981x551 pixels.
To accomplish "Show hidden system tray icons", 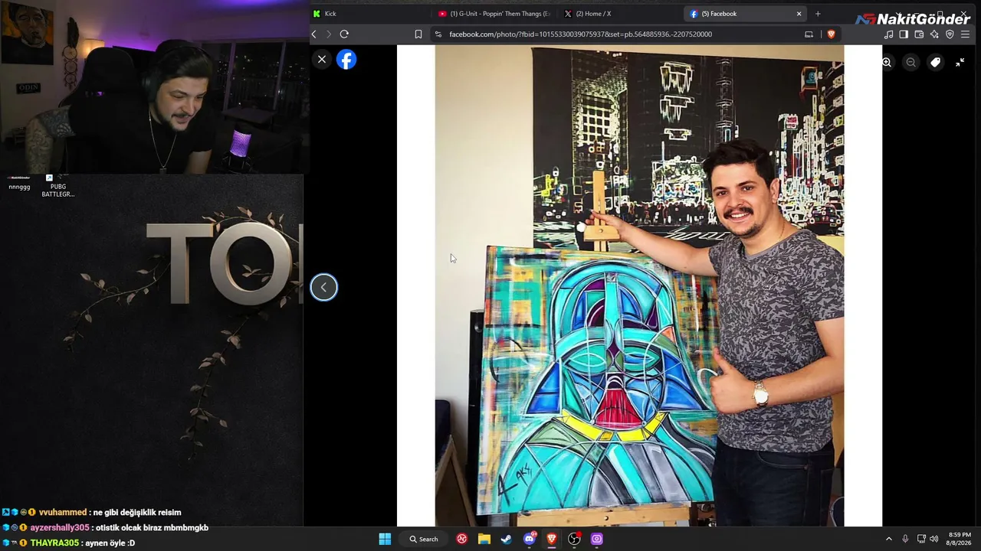I will (889, 539).
